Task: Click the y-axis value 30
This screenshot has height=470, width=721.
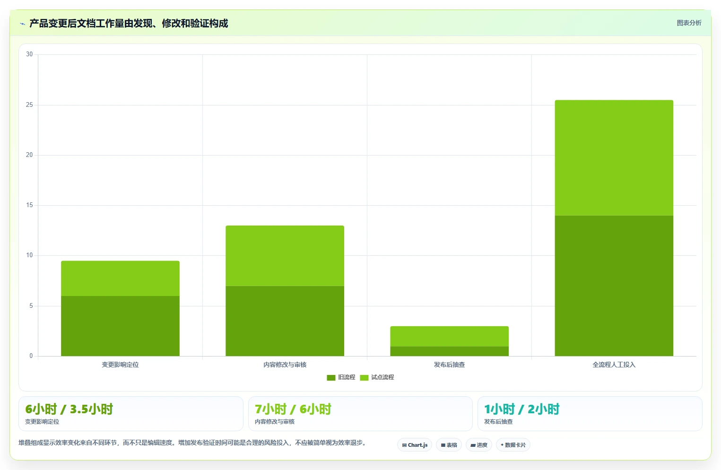Action: tap(29, 54)
